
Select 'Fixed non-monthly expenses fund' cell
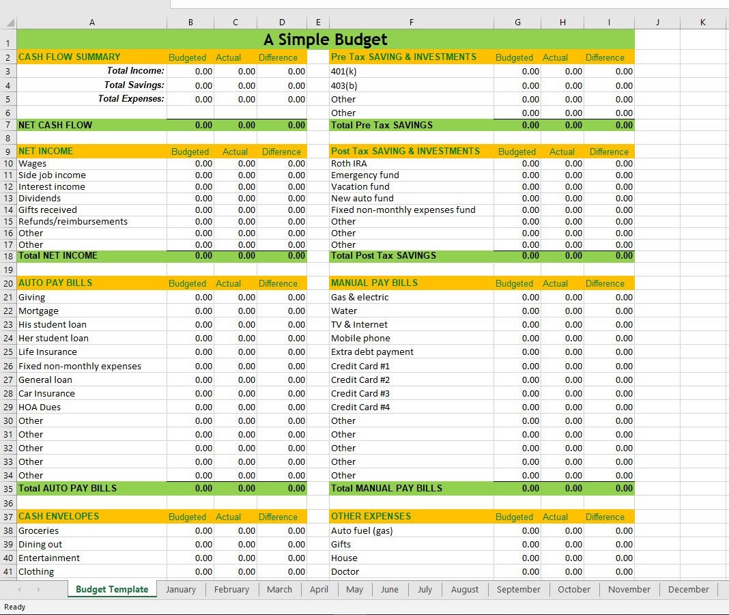[x=412, y=210]
